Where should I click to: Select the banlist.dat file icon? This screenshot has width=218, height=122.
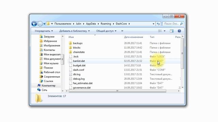pos(71,61)
